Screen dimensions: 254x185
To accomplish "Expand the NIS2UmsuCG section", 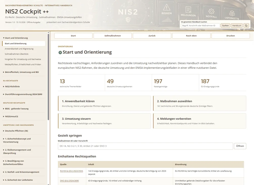I will click(x=10, y=116).
